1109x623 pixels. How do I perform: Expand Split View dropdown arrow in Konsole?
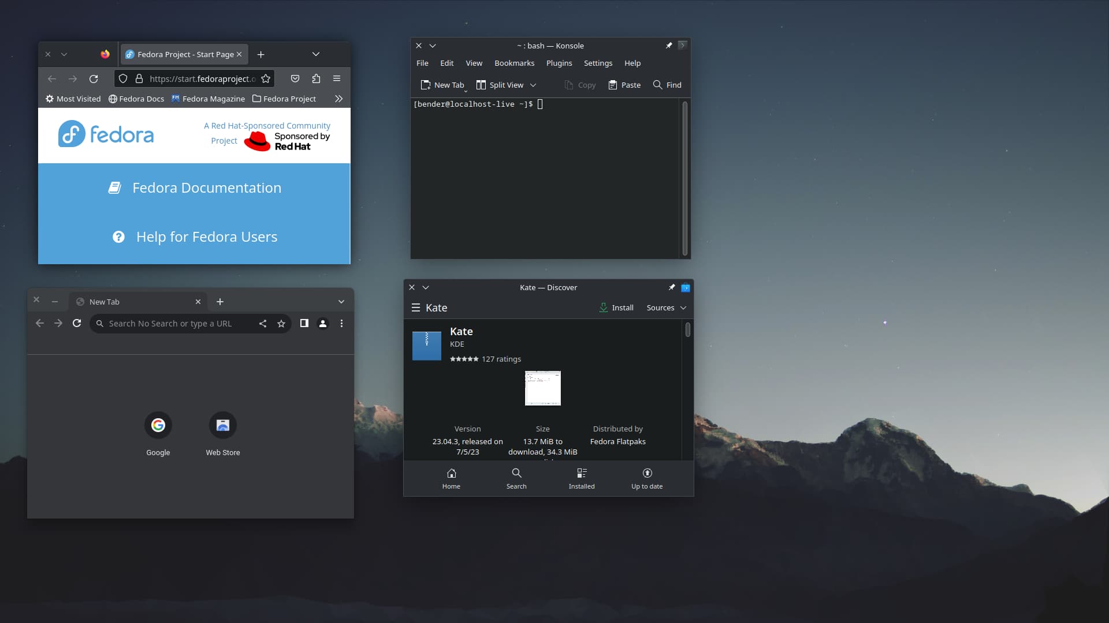point(533,85)
